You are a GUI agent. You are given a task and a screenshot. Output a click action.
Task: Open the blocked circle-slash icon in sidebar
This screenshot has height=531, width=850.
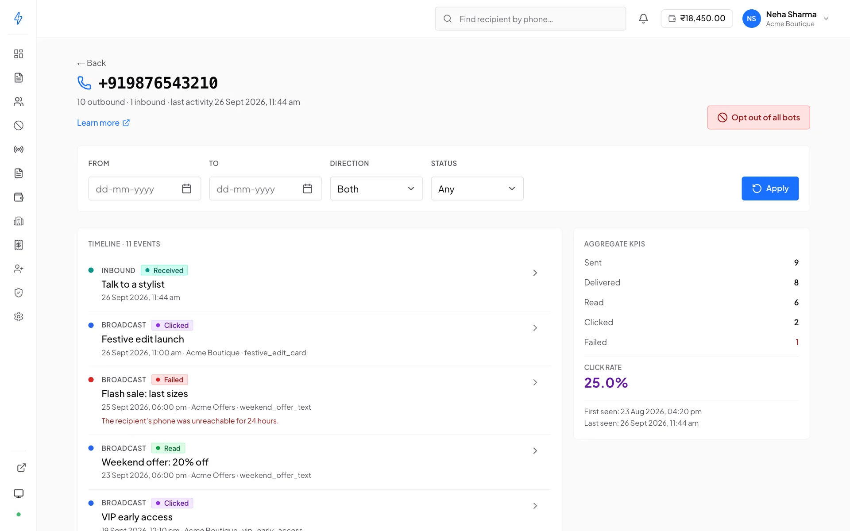click(19, 126)
